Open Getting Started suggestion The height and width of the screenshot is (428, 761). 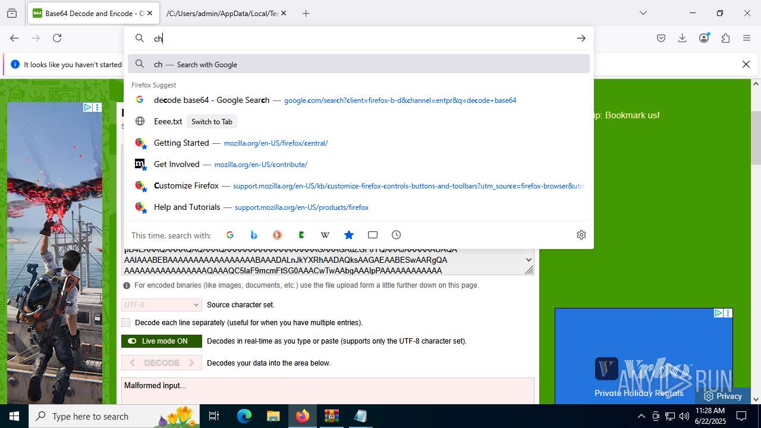(x=359, y=143)
